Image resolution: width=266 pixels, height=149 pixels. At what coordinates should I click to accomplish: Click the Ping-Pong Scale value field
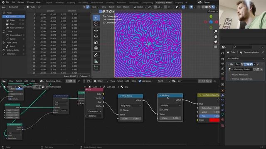click(x=130, y=119)
